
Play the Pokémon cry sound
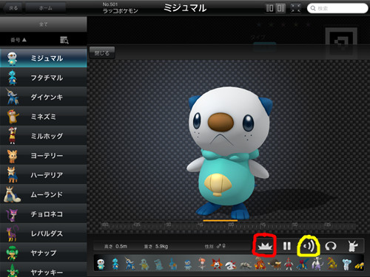tap(309, 246)
